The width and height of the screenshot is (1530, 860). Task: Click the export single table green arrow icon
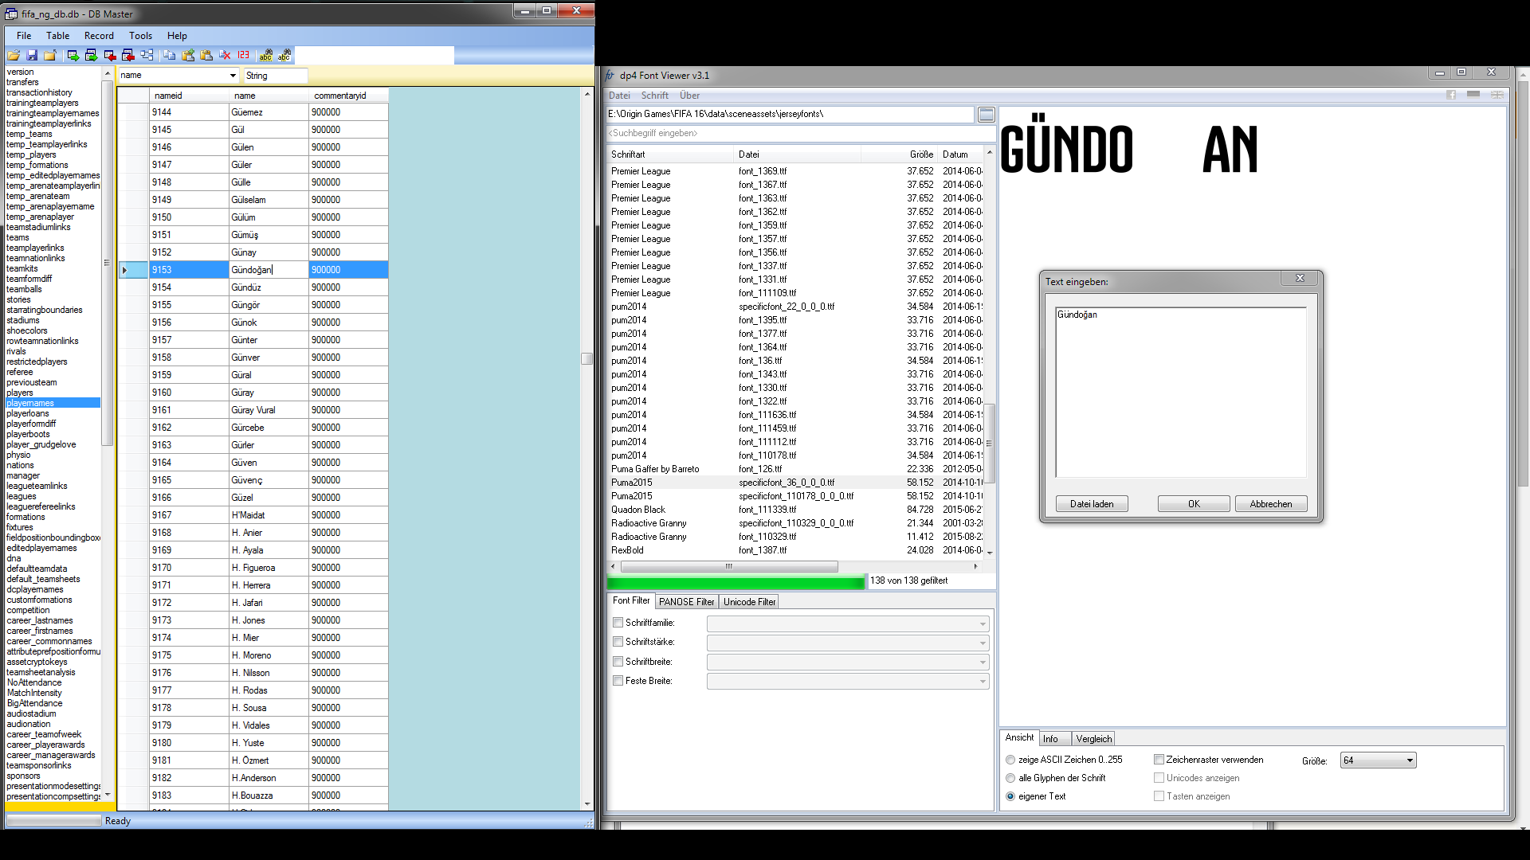coord(73,55)
